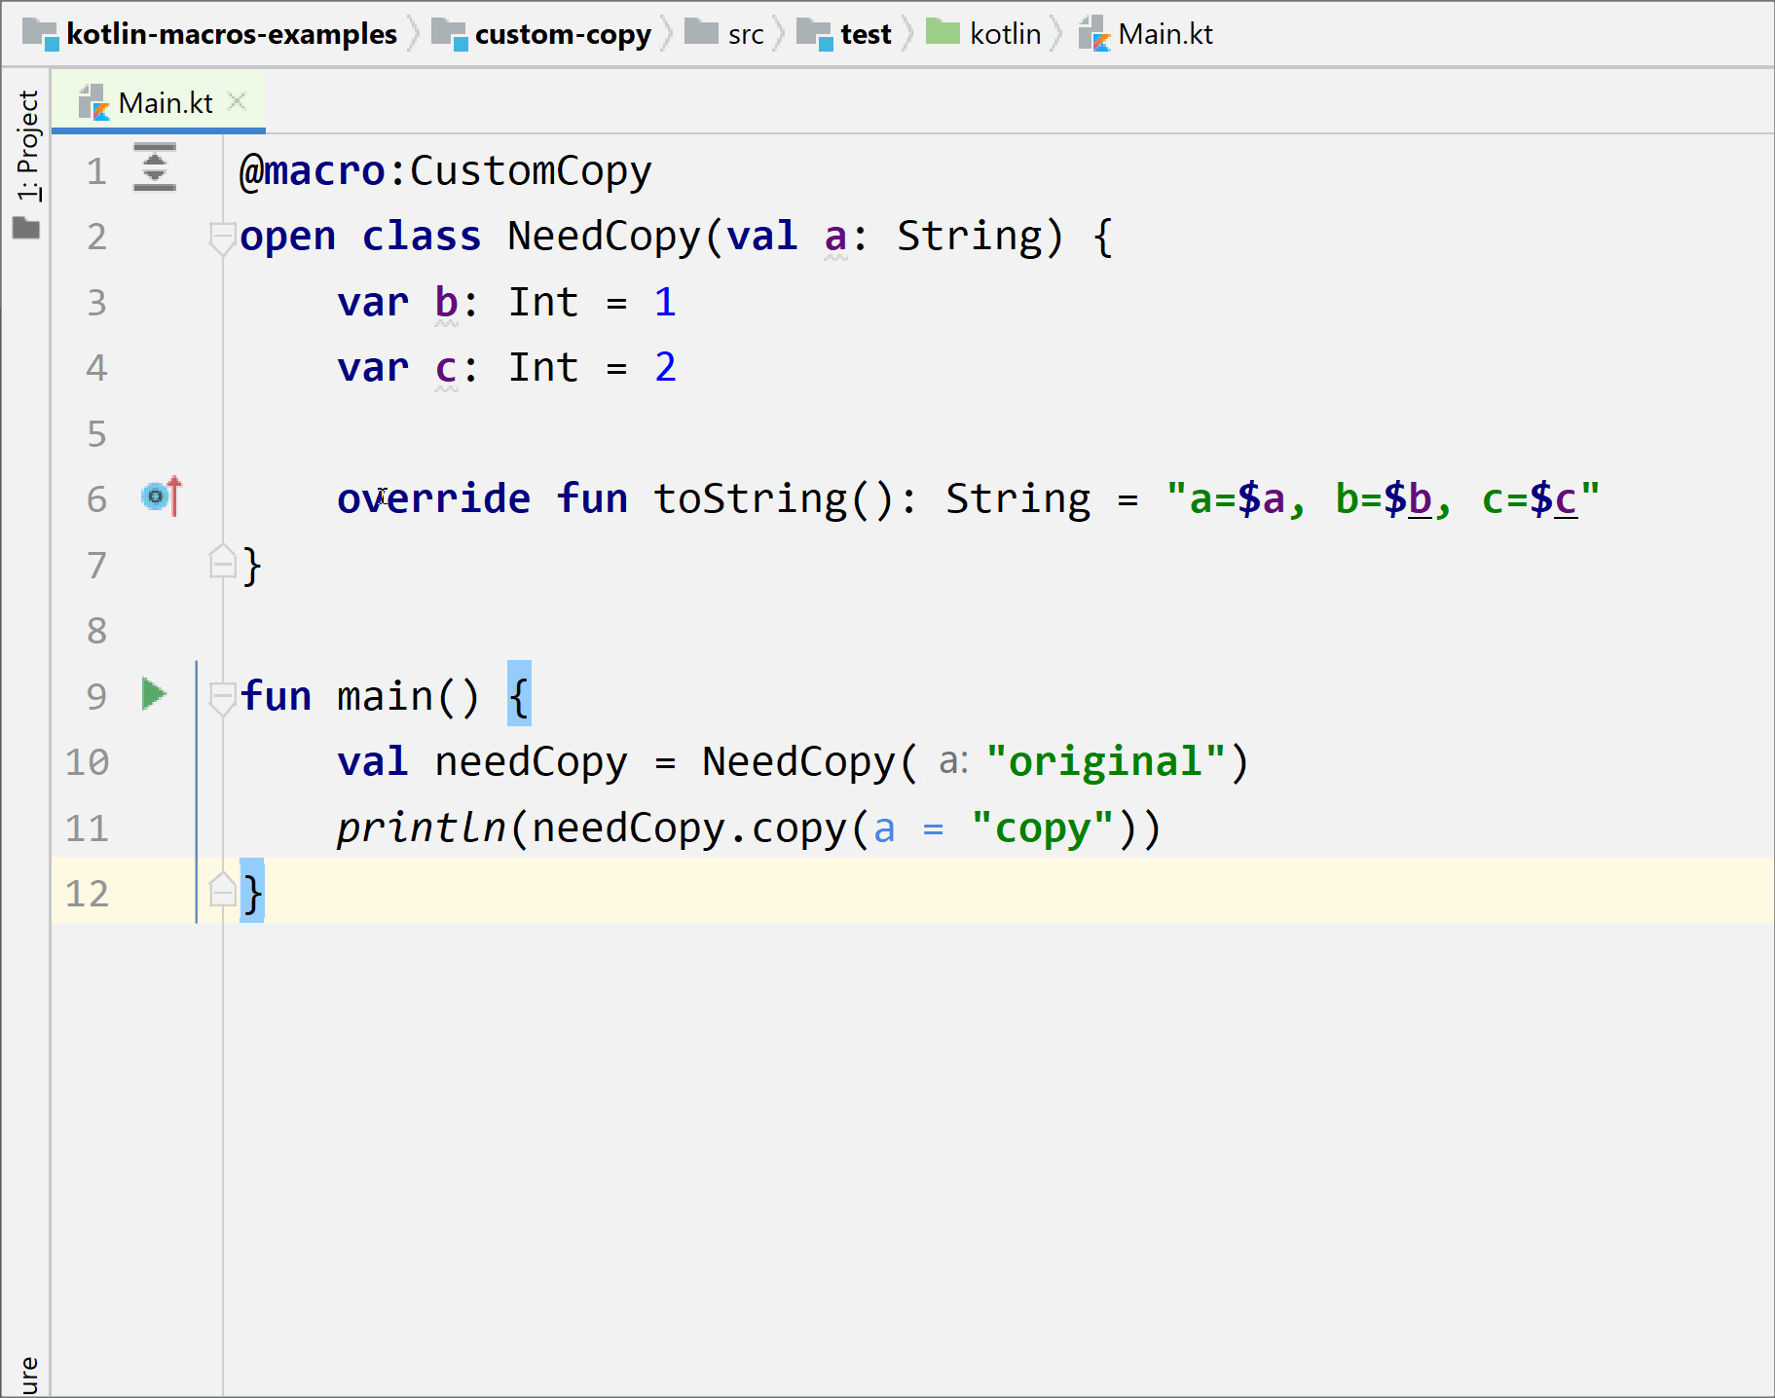The width and height of the screenshot is (1775, 1398).
Task: Open the kotlin breadcrumb
Action: click(1006, 34)
